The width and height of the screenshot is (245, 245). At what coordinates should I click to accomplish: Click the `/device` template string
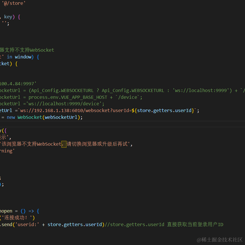click(x=128, y=97)
